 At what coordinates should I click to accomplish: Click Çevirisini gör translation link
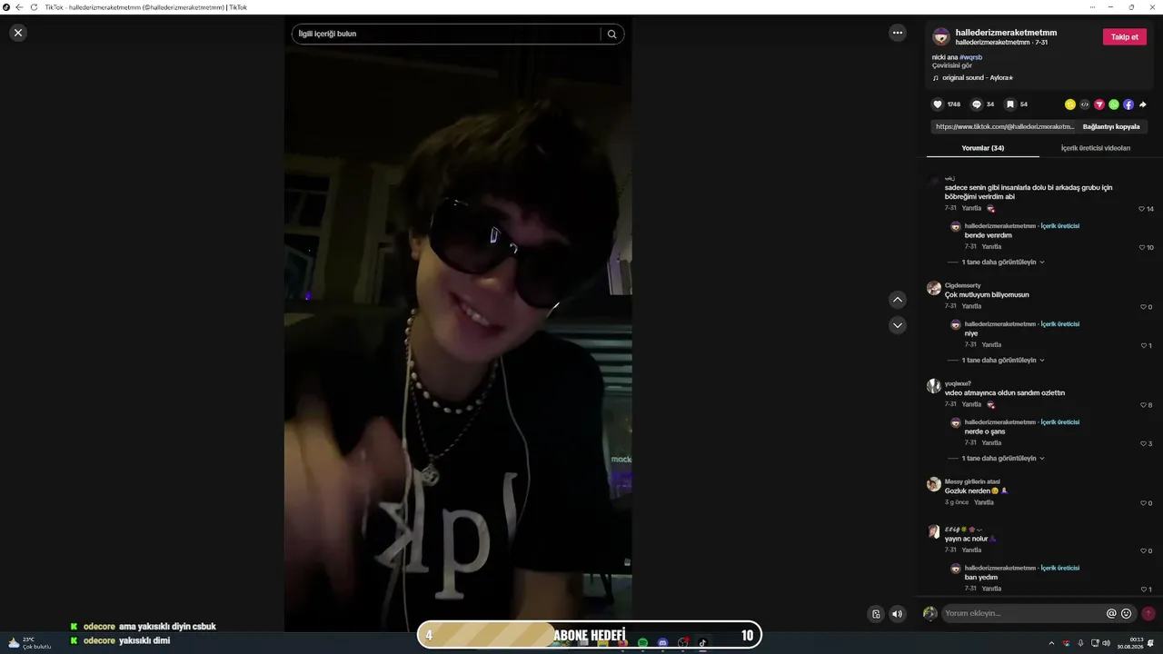(952, 65)
